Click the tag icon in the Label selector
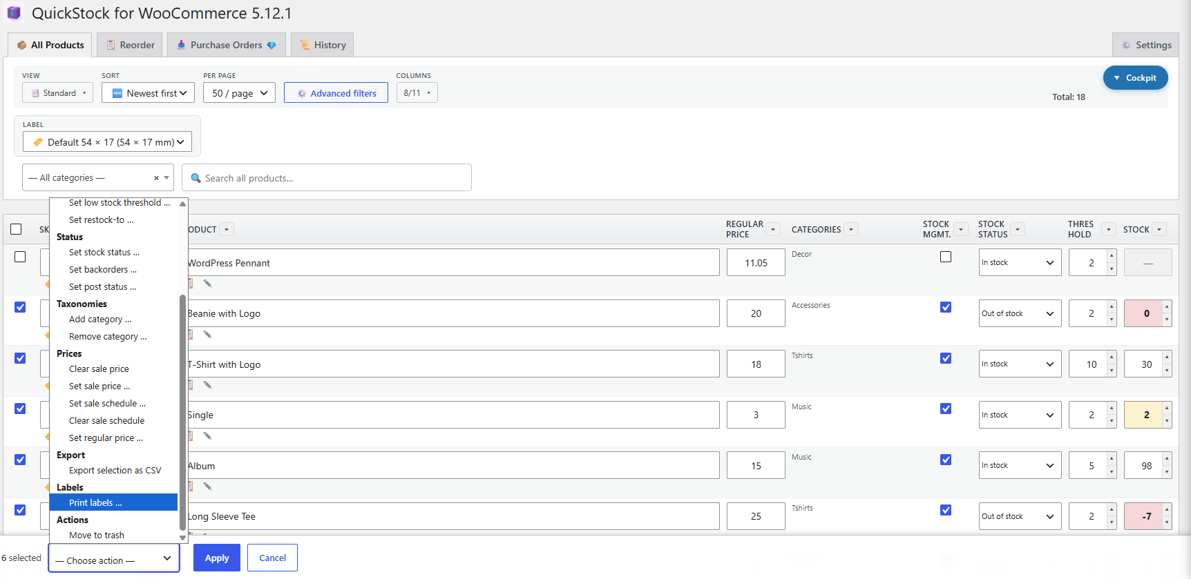 pyautogui.click(x=38, y=142)
